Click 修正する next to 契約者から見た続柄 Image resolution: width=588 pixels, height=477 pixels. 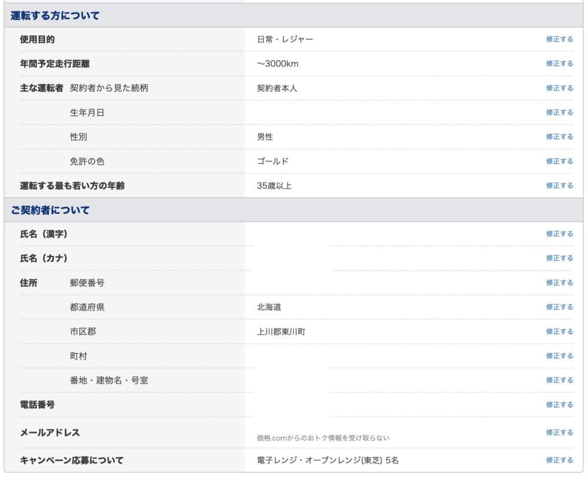point(559,88)
